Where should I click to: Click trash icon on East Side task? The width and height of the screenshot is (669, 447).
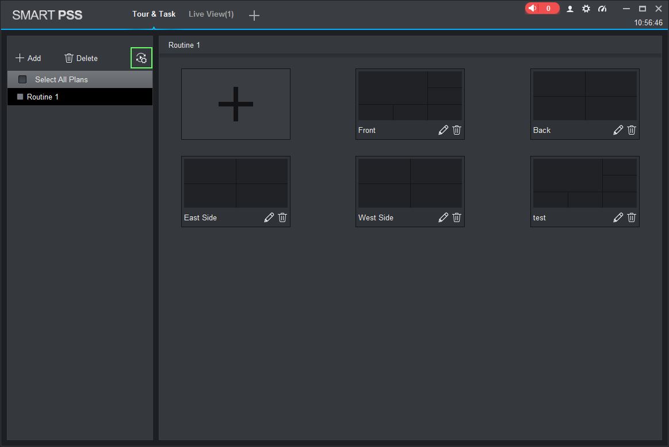pos(282,217)
